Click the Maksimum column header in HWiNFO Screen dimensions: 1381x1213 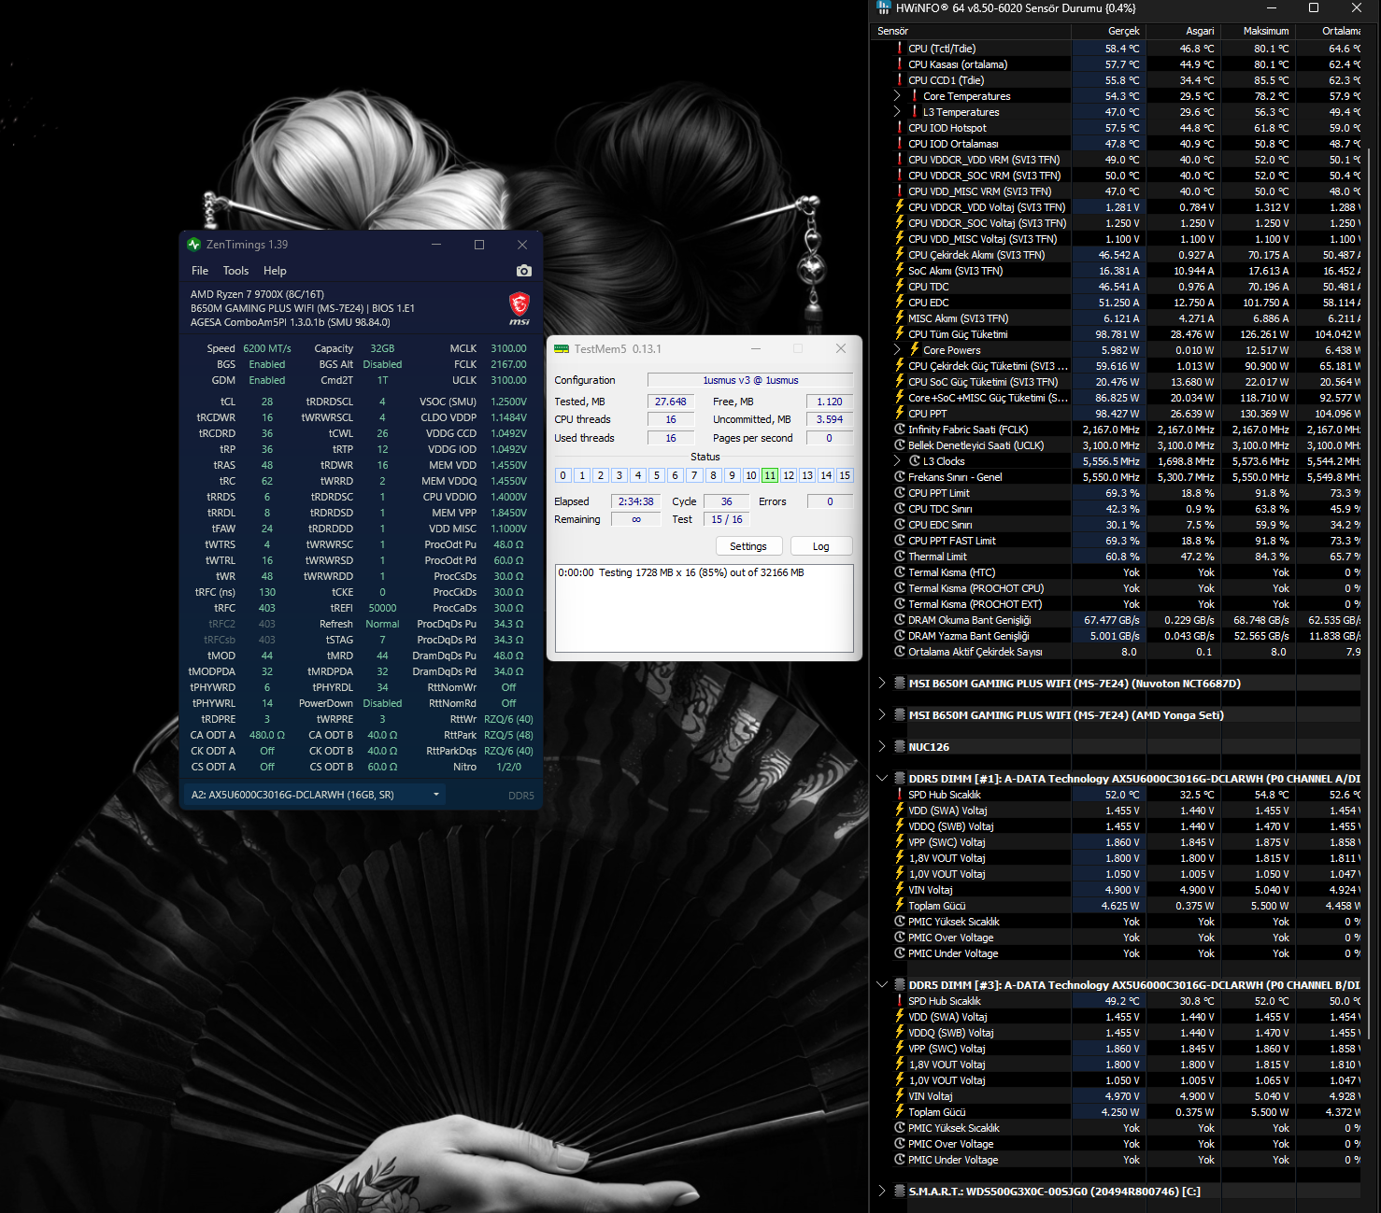click(x=1258, y=31)
